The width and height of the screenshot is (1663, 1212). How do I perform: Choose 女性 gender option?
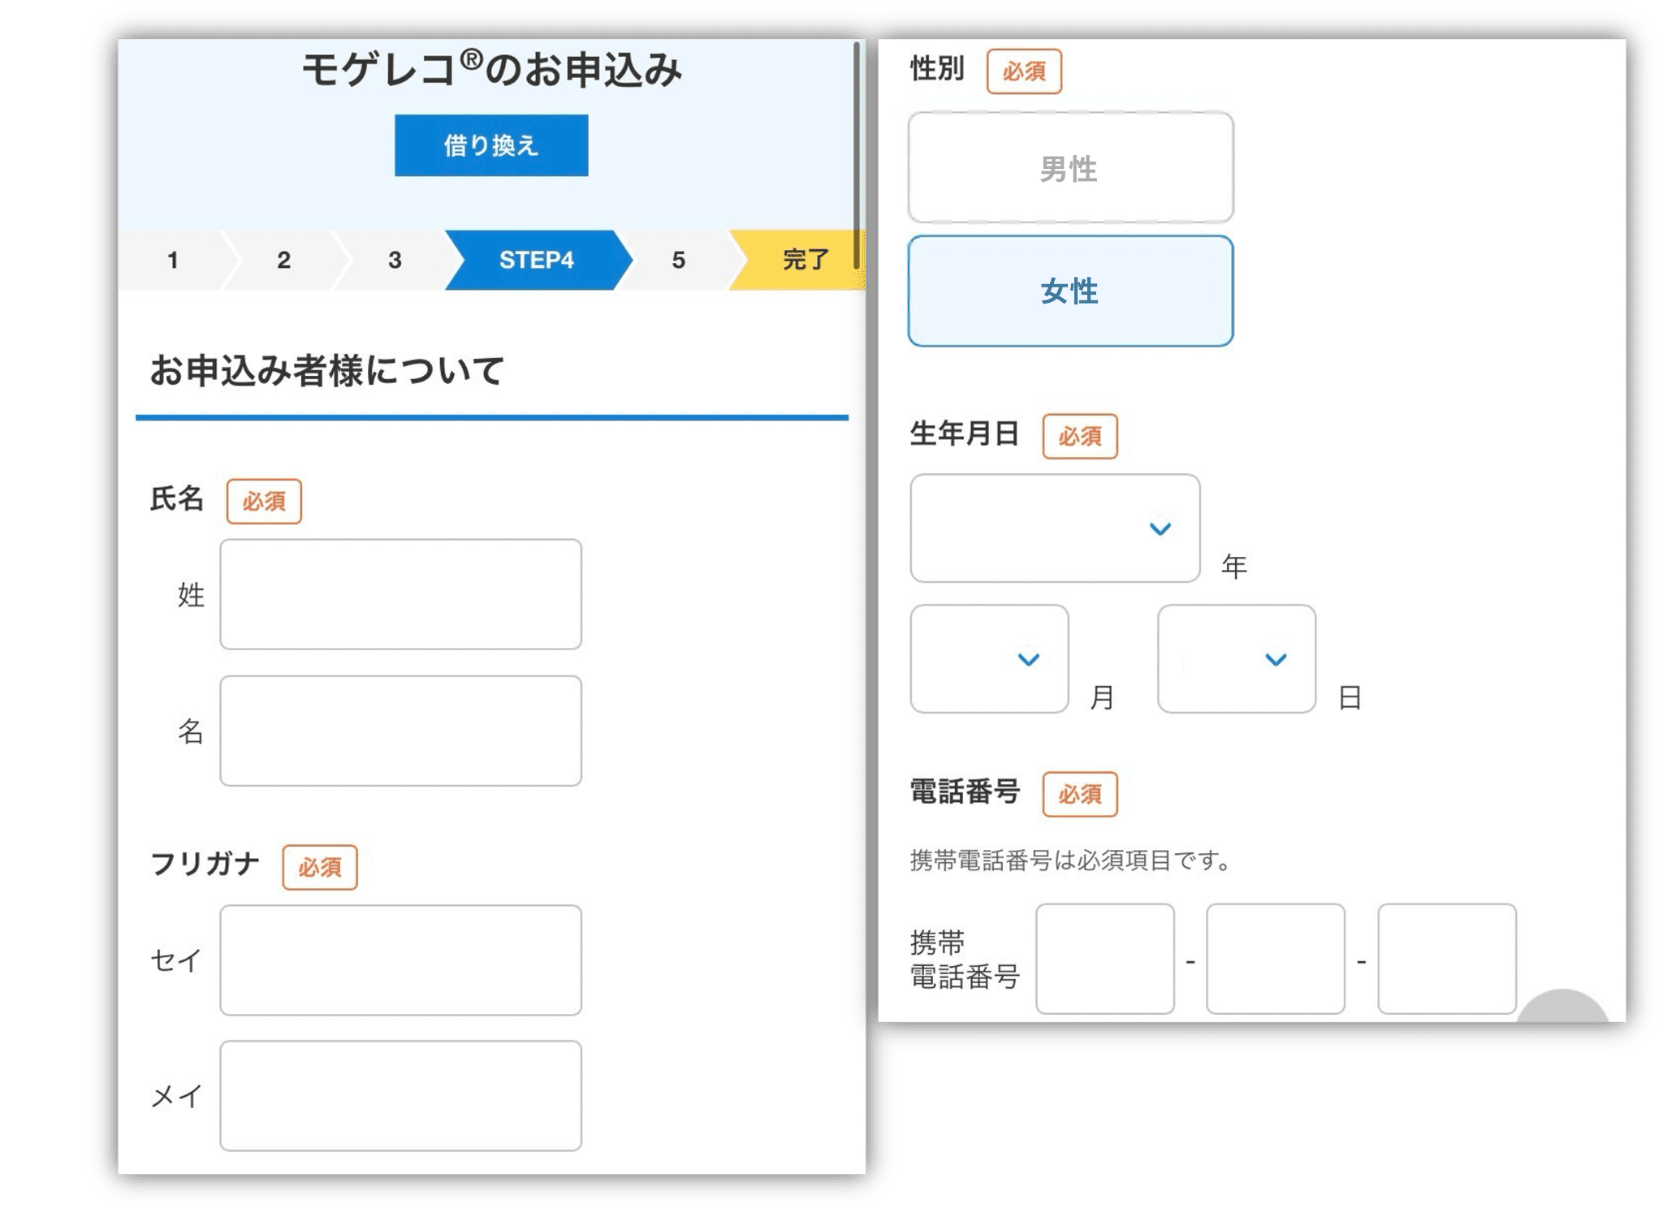[1071, 291]
